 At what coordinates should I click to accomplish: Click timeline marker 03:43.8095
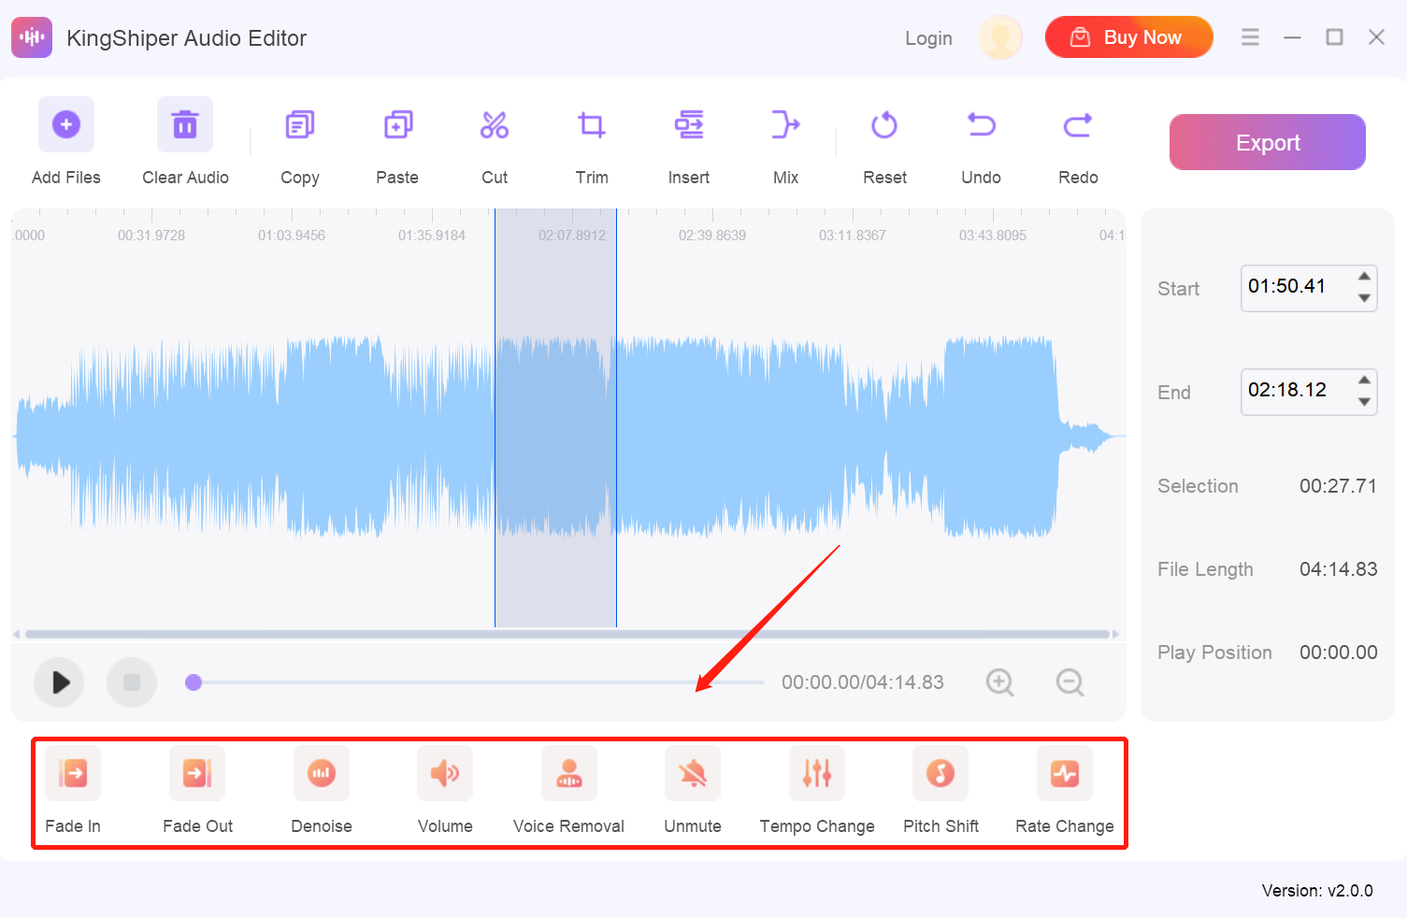click(993, 236)
